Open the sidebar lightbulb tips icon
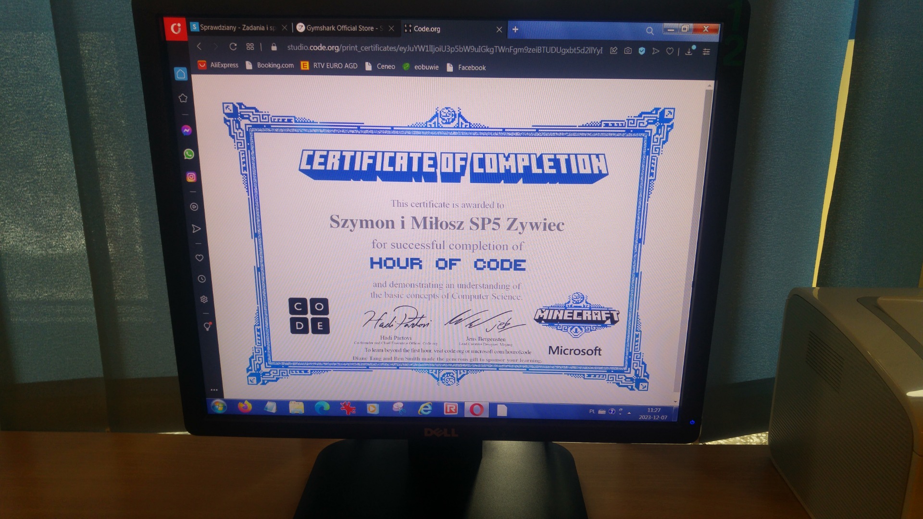Viewport: 923px width, 519px height. pyautogui.click(x=207, y=326)
